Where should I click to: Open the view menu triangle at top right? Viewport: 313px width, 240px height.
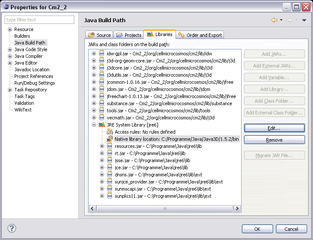point(304,20)
